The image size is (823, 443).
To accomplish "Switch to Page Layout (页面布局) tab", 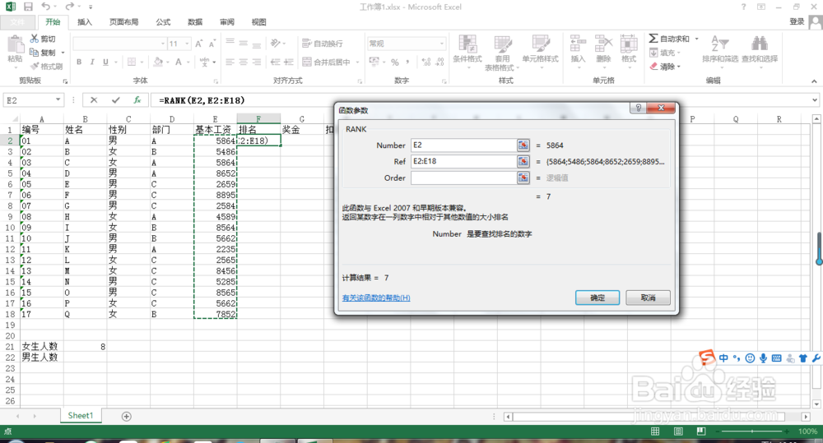I will click(x=124, y=22).
